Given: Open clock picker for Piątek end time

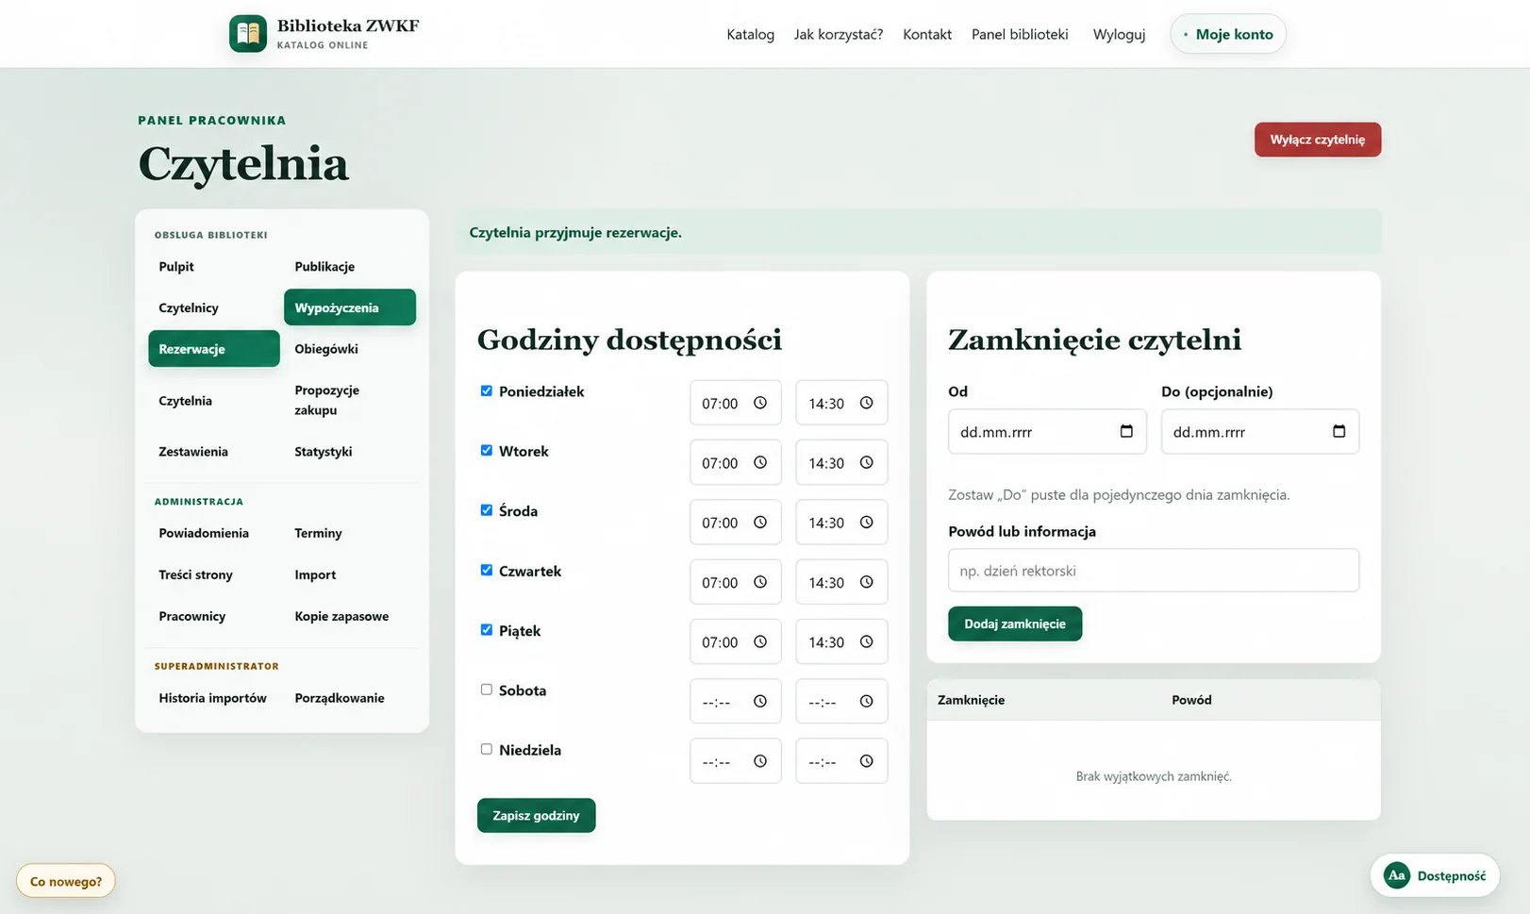Looking at the screenshot, I should click(x=866, y=641).
